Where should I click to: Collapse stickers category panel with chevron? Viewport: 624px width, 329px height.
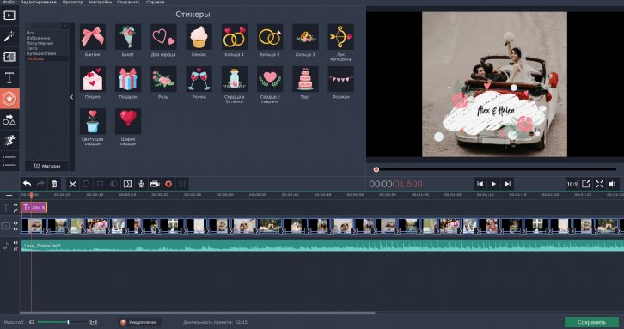coord(71,97)
